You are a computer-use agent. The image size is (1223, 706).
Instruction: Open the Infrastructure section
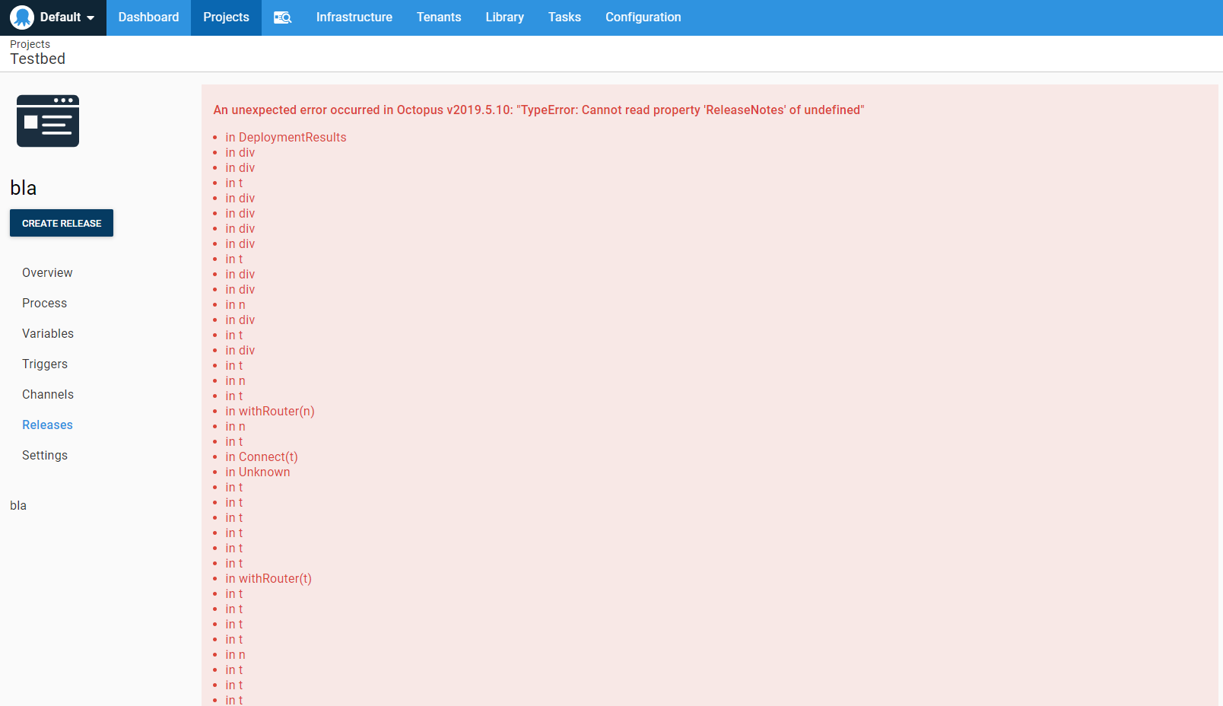[354, 17]
